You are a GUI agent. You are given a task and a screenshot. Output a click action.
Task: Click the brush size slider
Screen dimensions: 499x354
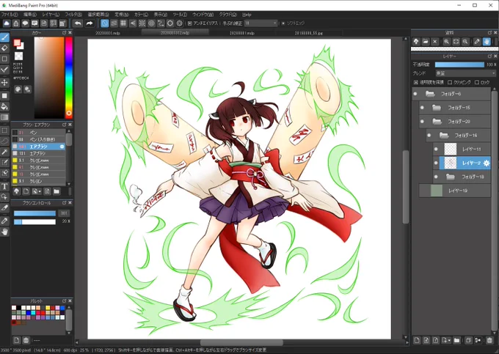tap(34, 213)
